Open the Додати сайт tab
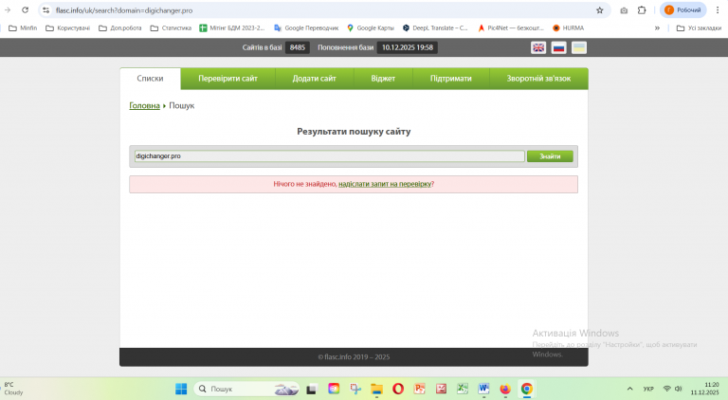The height and width of the screenshot is (400, 728). (315, 79)
